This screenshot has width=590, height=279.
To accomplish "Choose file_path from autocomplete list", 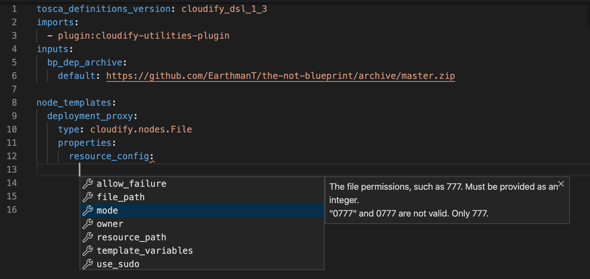I will (x=202, y=197).
